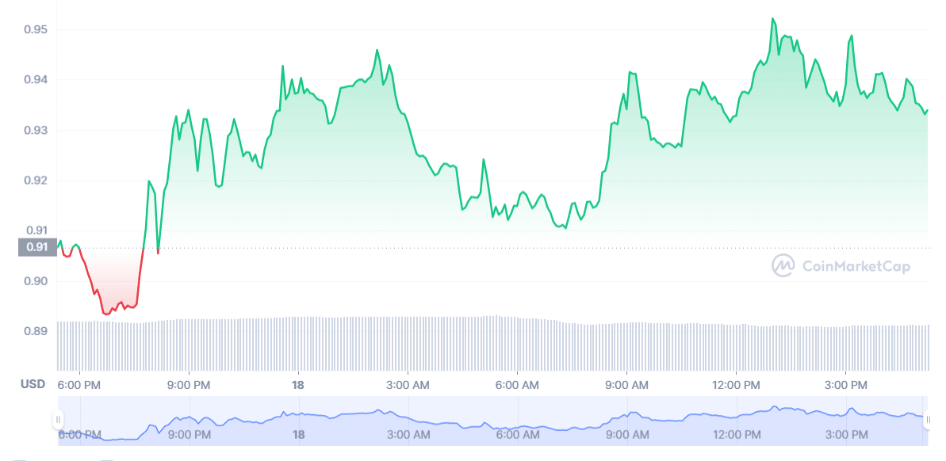This screenshot has height=461, width=946.
Task: Click the 9:00 AM label in range navigator
Action: 627,434
